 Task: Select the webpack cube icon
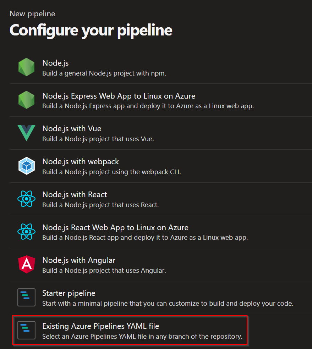[26, 166]
